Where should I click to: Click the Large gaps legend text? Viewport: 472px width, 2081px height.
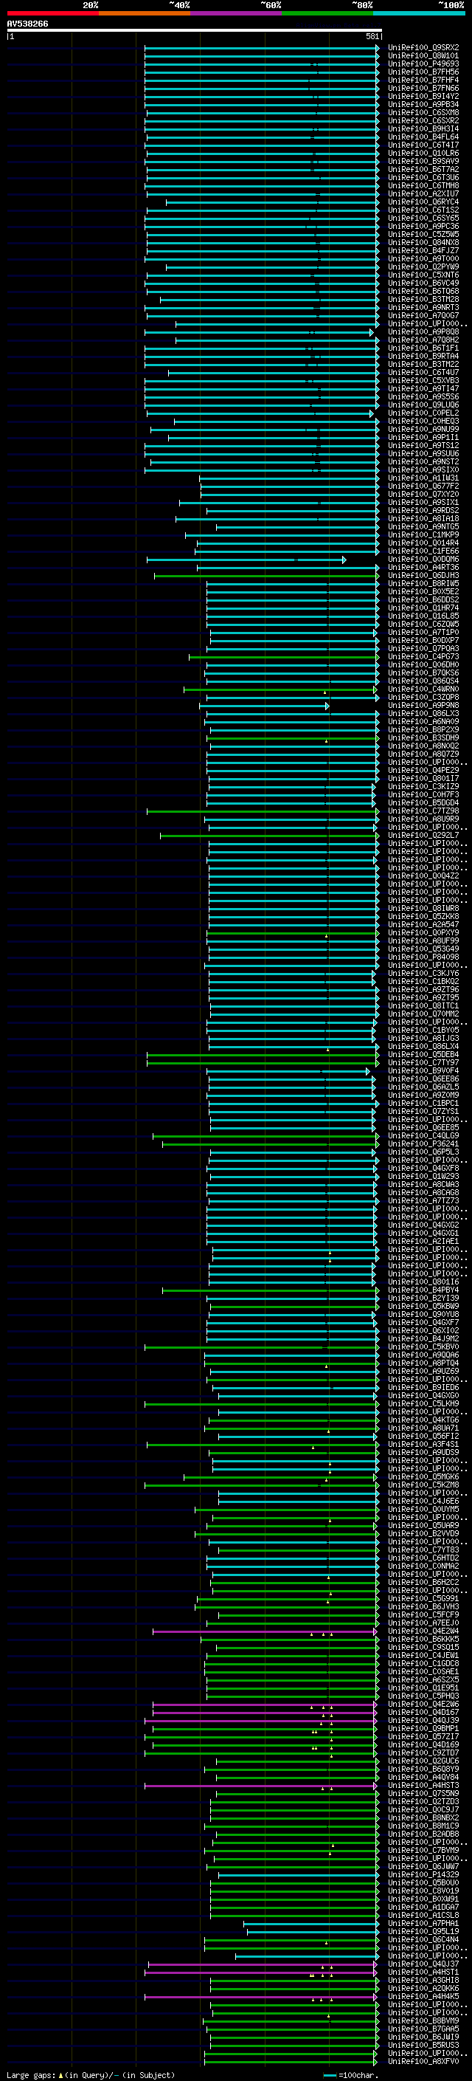coord(91,2075)
